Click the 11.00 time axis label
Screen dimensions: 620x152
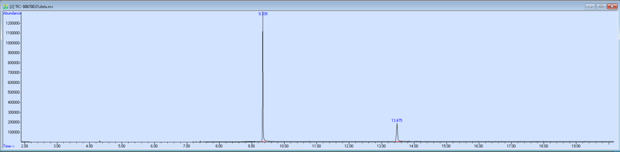(317, 146)
